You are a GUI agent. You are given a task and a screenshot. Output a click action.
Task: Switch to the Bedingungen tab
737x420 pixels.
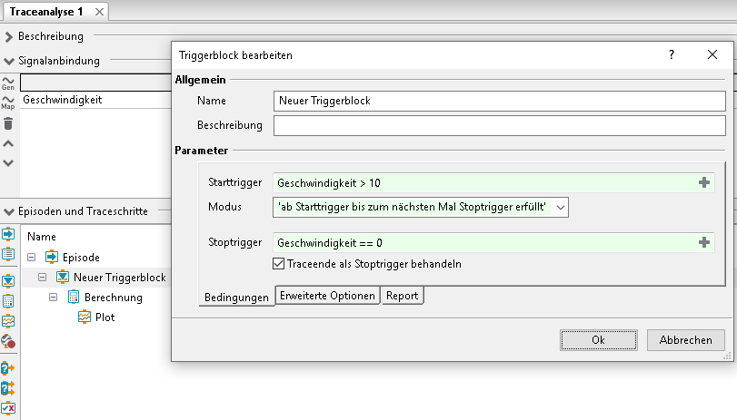[236, 297]
